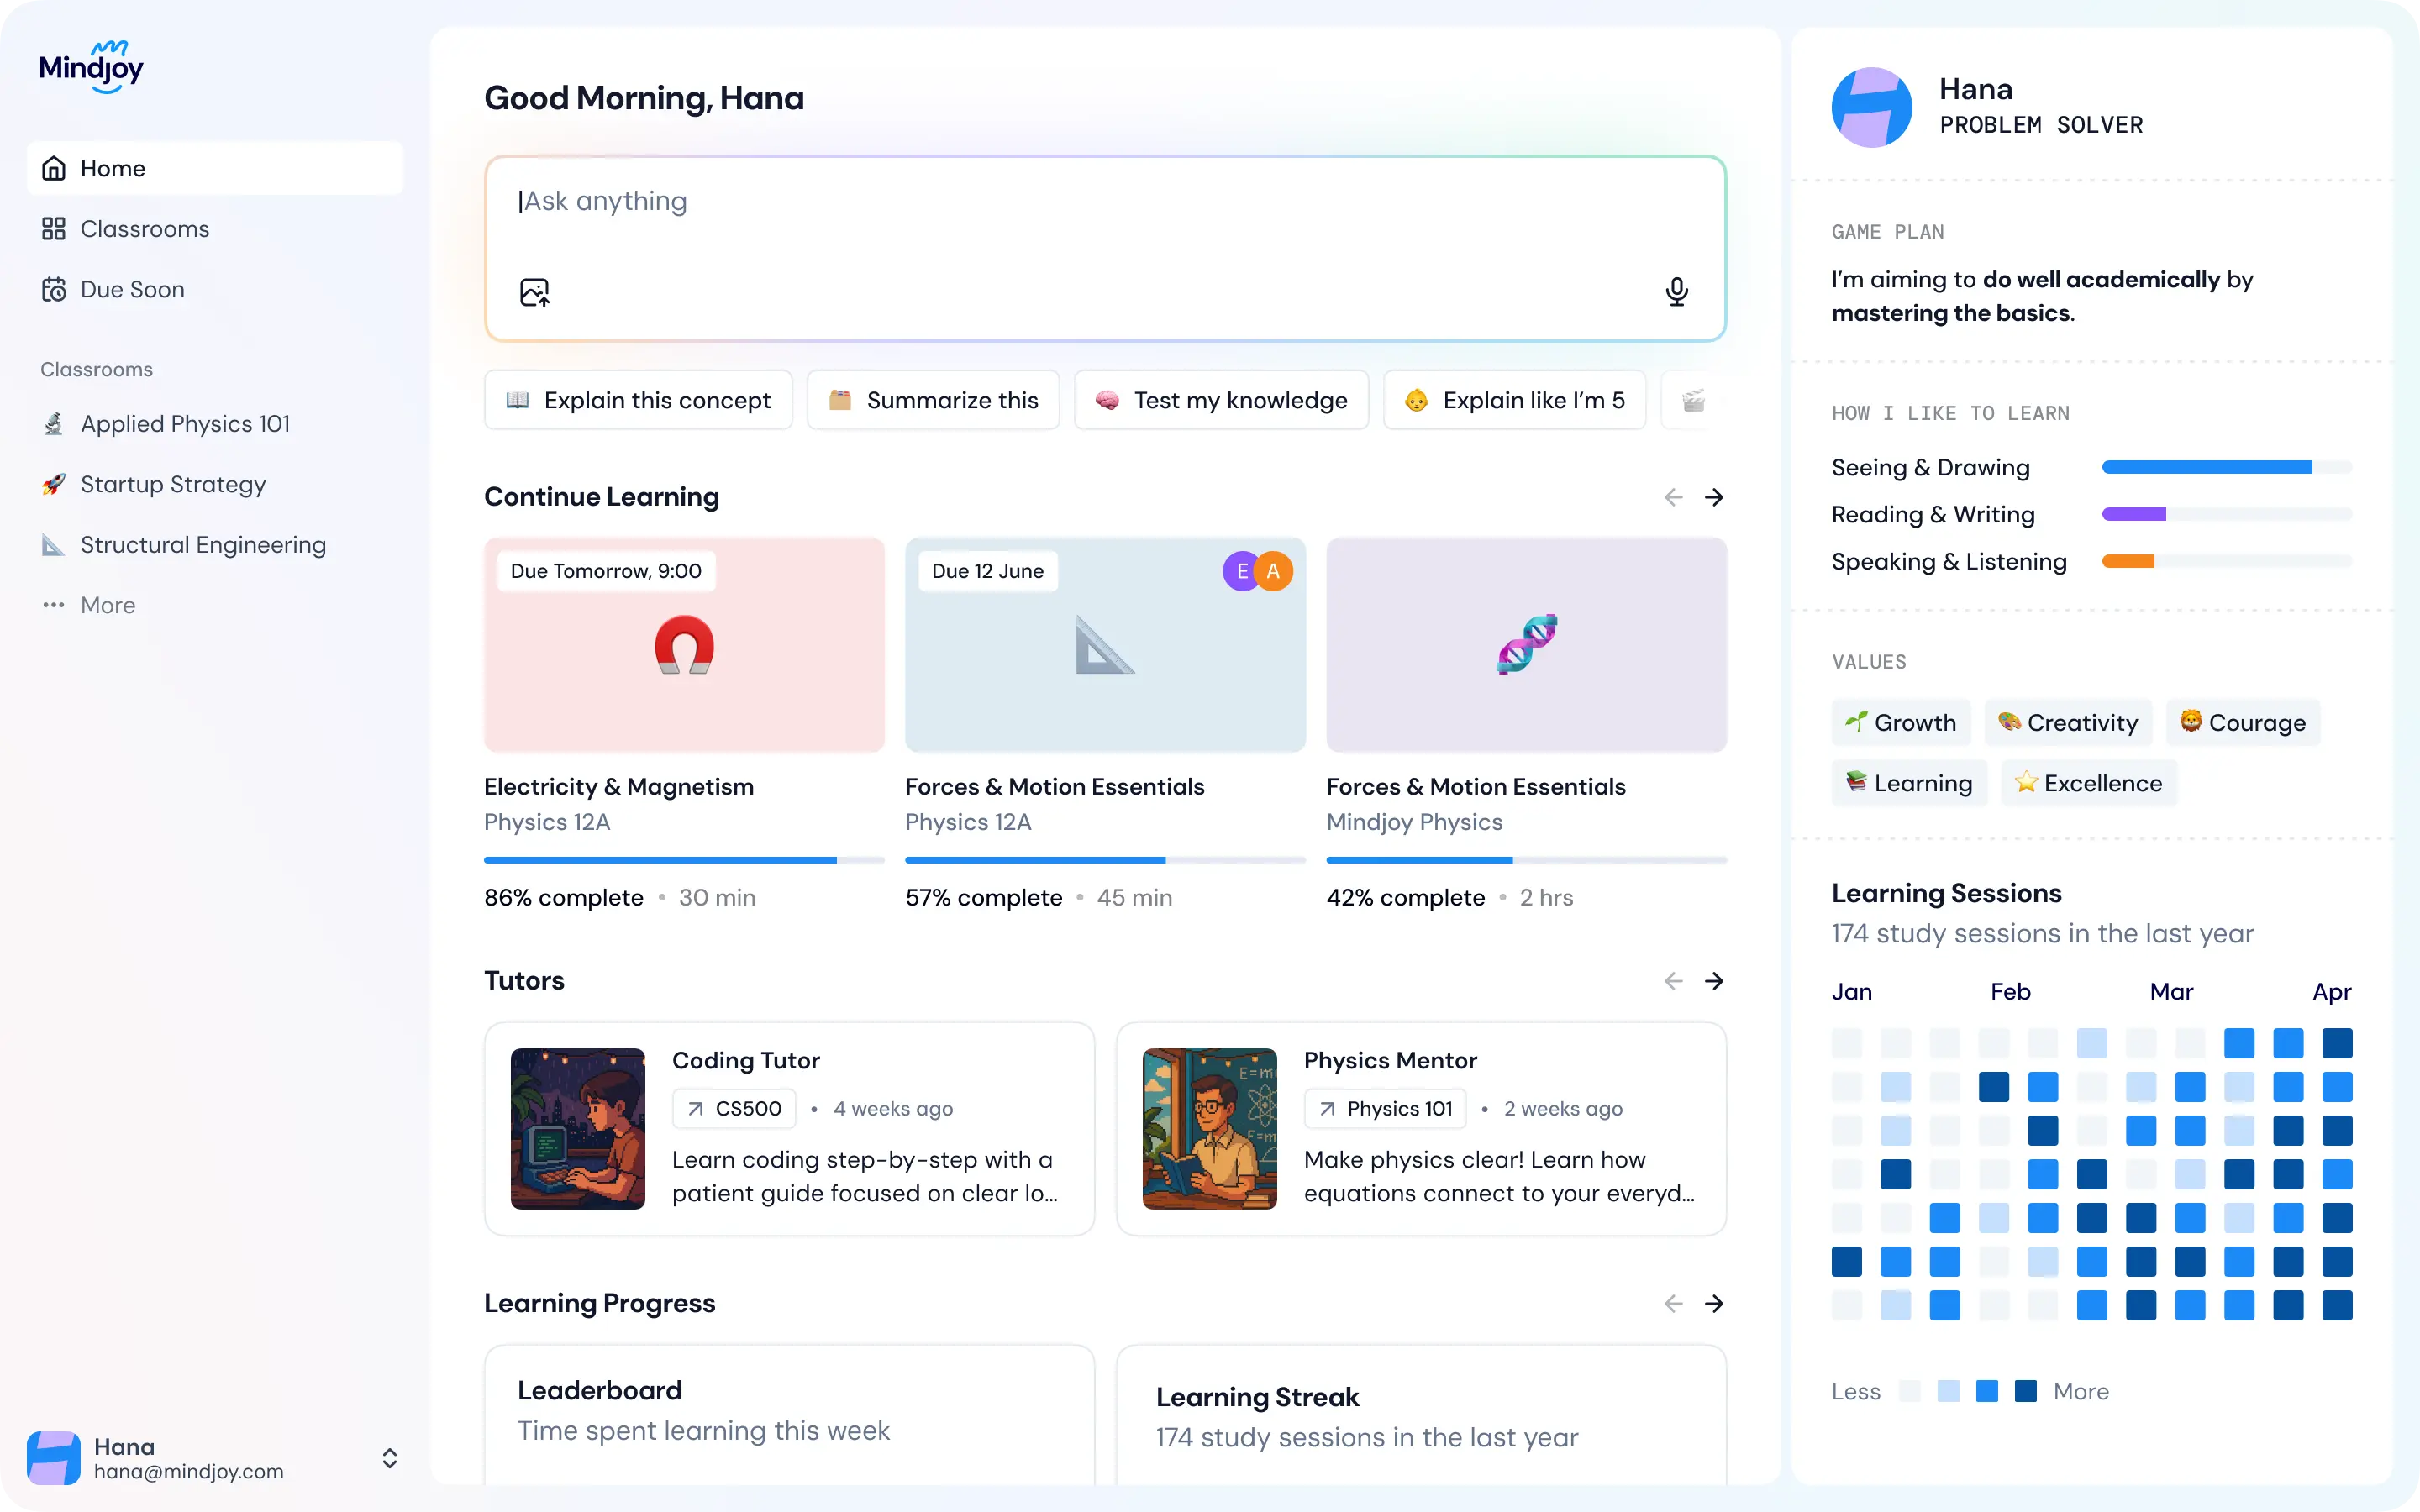This screenshot has height=1512, width=2420.
Task: Open Physics 101 from the Physics Mentor card
Action: coord(1384,1108)
